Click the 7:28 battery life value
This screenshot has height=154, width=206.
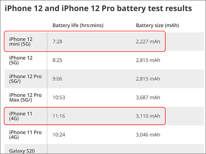(57, 42)
